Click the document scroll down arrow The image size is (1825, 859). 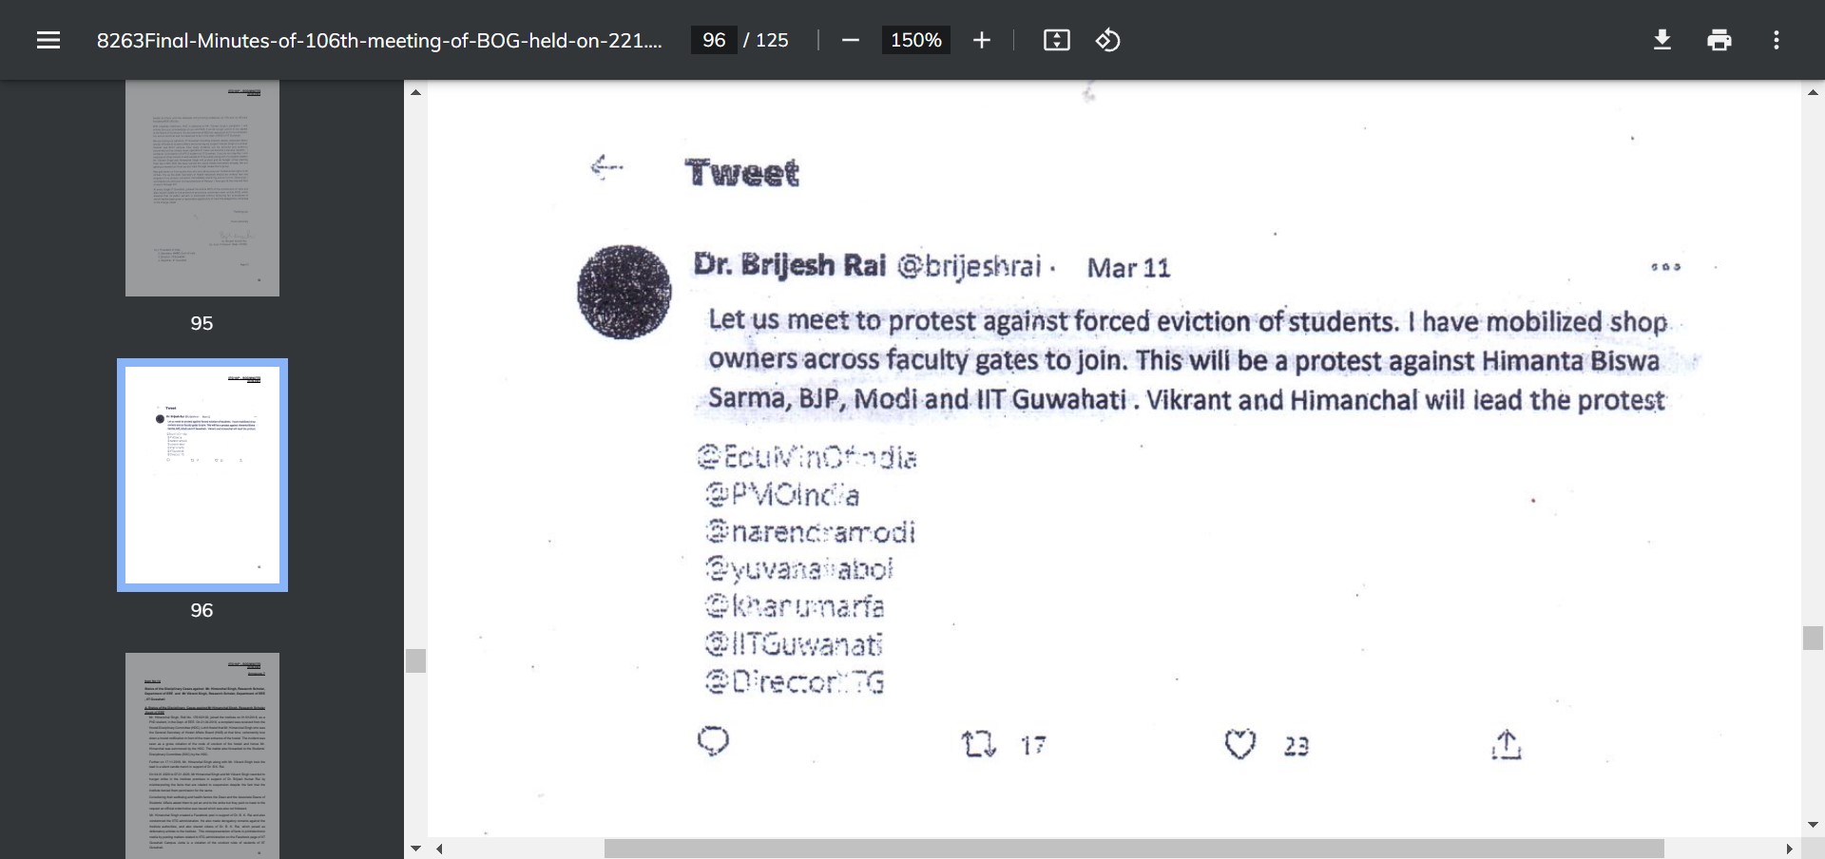[1813, 825]
